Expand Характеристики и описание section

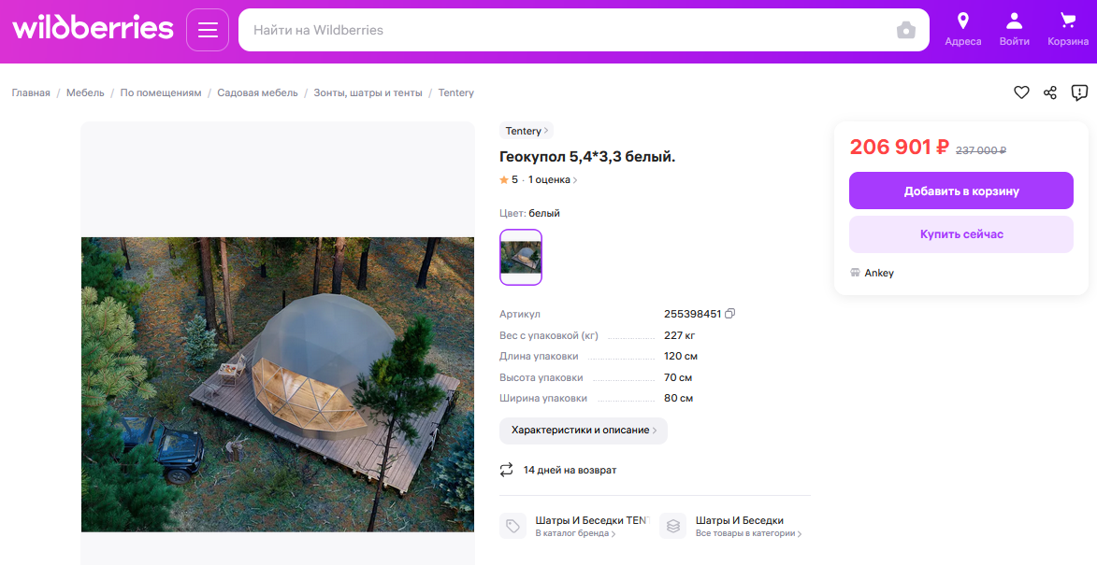(583, 431)
